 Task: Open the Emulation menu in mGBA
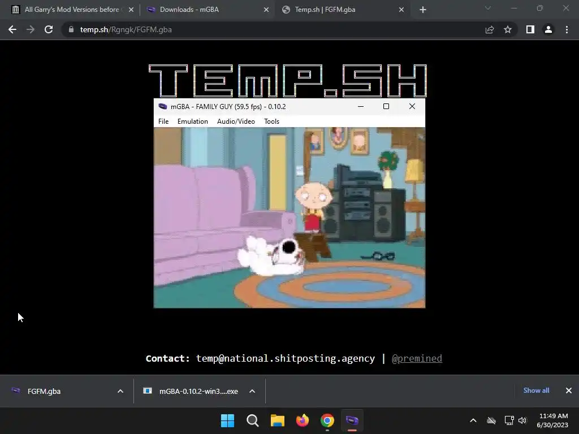(192, 121)
